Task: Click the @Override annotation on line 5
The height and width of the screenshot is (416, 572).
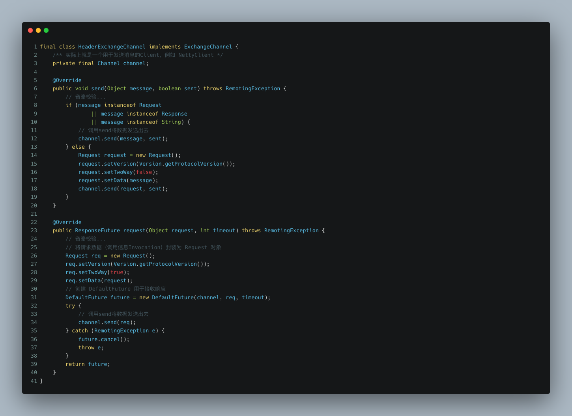Action: pos(67,80)
